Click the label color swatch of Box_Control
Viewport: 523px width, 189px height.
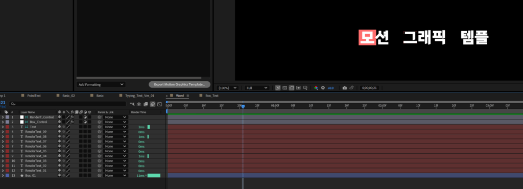[7, 122]
